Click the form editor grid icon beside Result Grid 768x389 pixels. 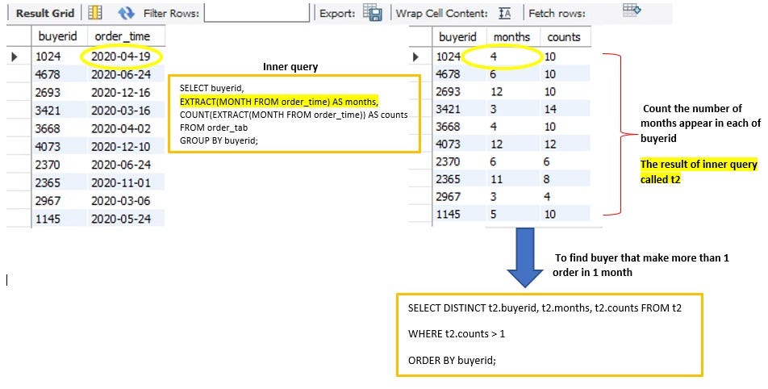tap(95, 13)
